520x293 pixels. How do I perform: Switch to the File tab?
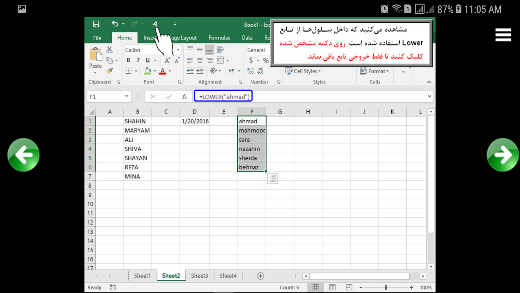[x=97, y=38]
